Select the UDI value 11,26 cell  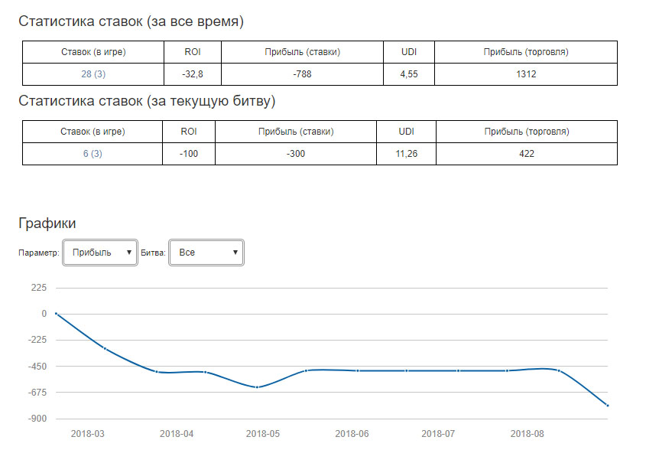(x=406, y=154)
